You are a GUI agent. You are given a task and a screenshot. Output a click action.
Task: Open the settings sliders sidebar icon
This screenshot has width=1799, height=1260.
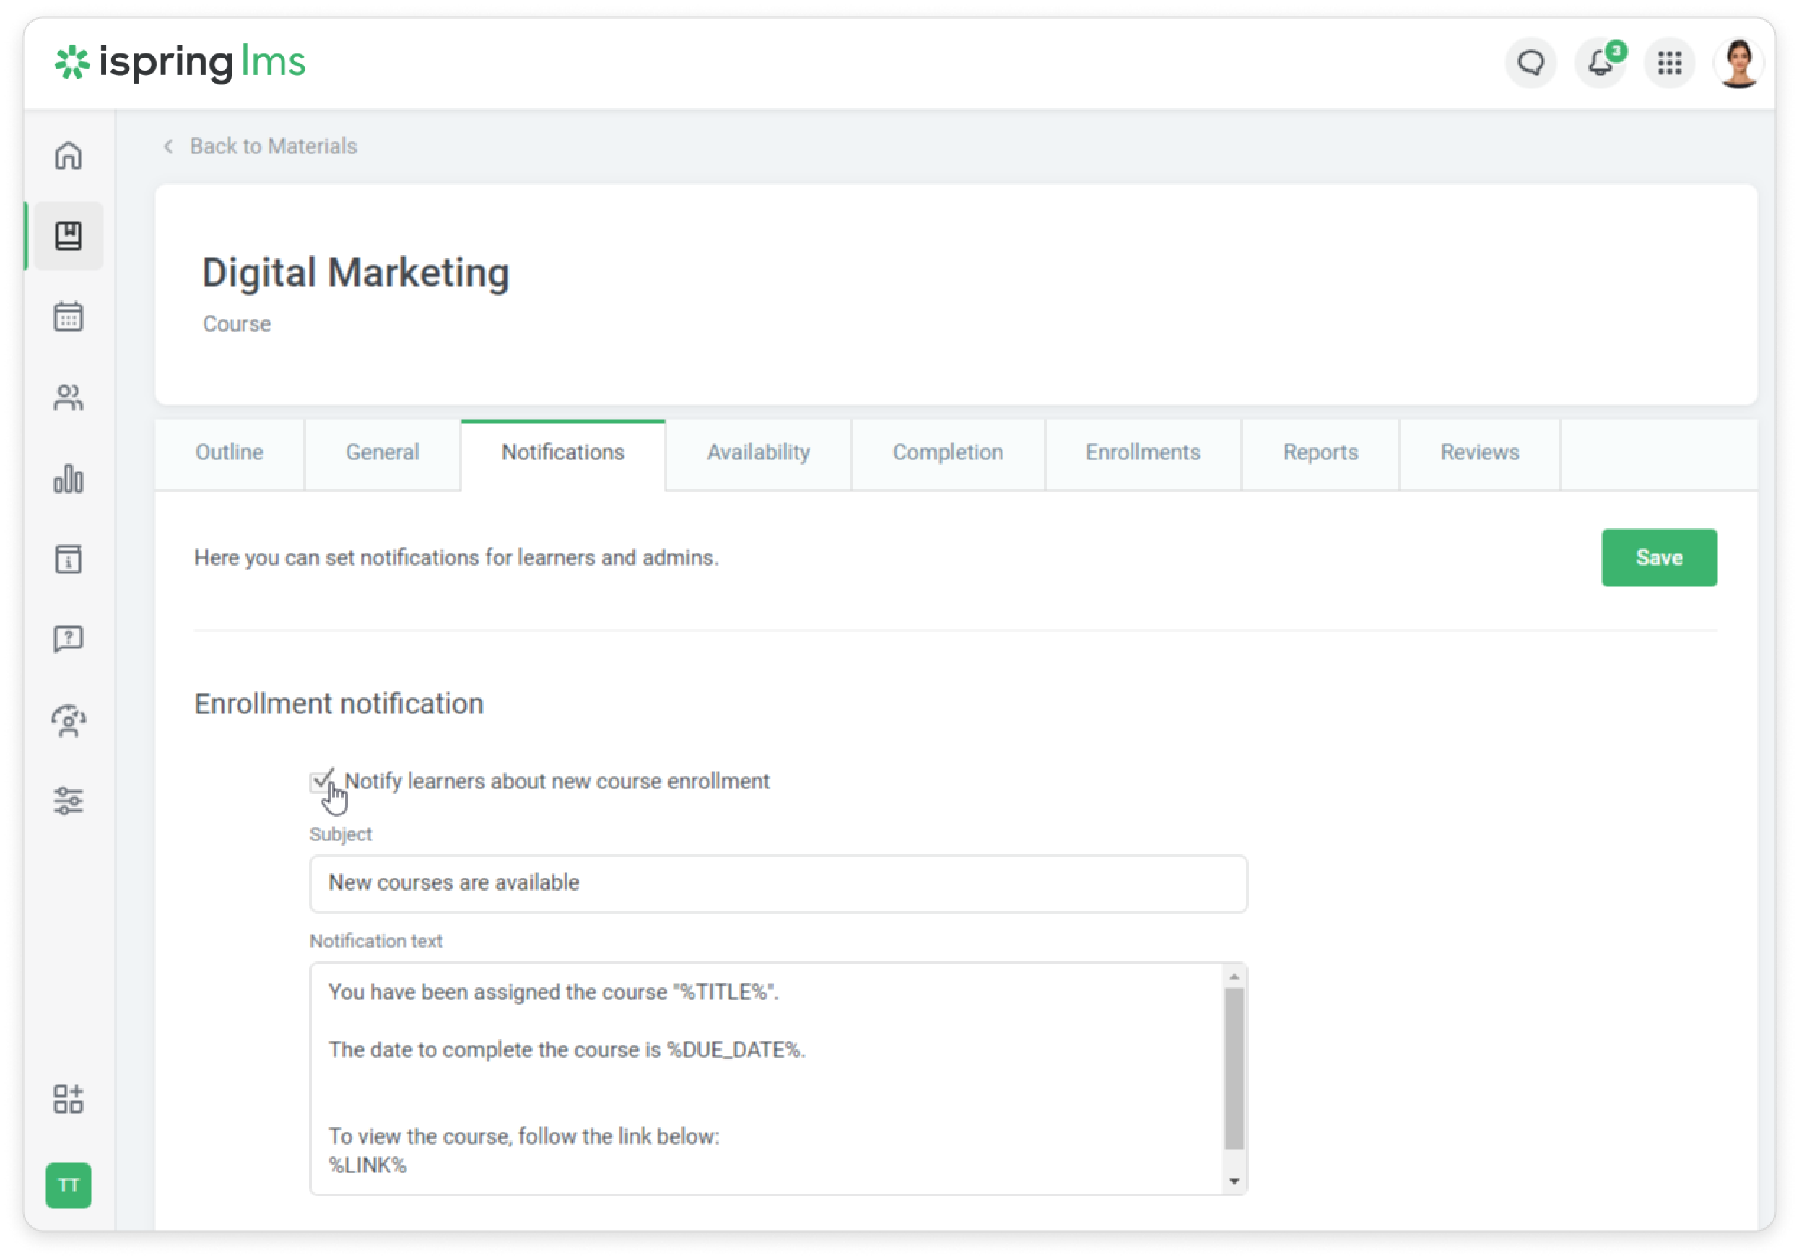pos(68,801)
